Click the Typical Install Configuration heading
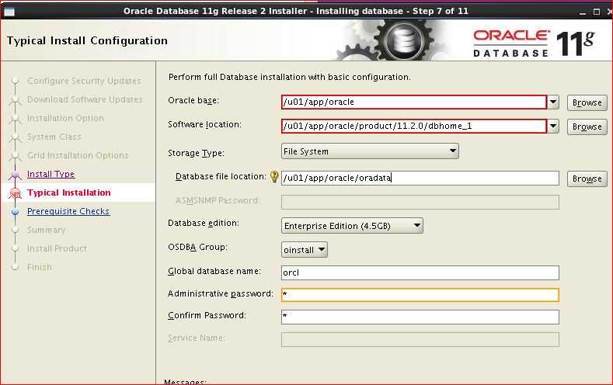This screenshot has width=613, height=385. 87,40
